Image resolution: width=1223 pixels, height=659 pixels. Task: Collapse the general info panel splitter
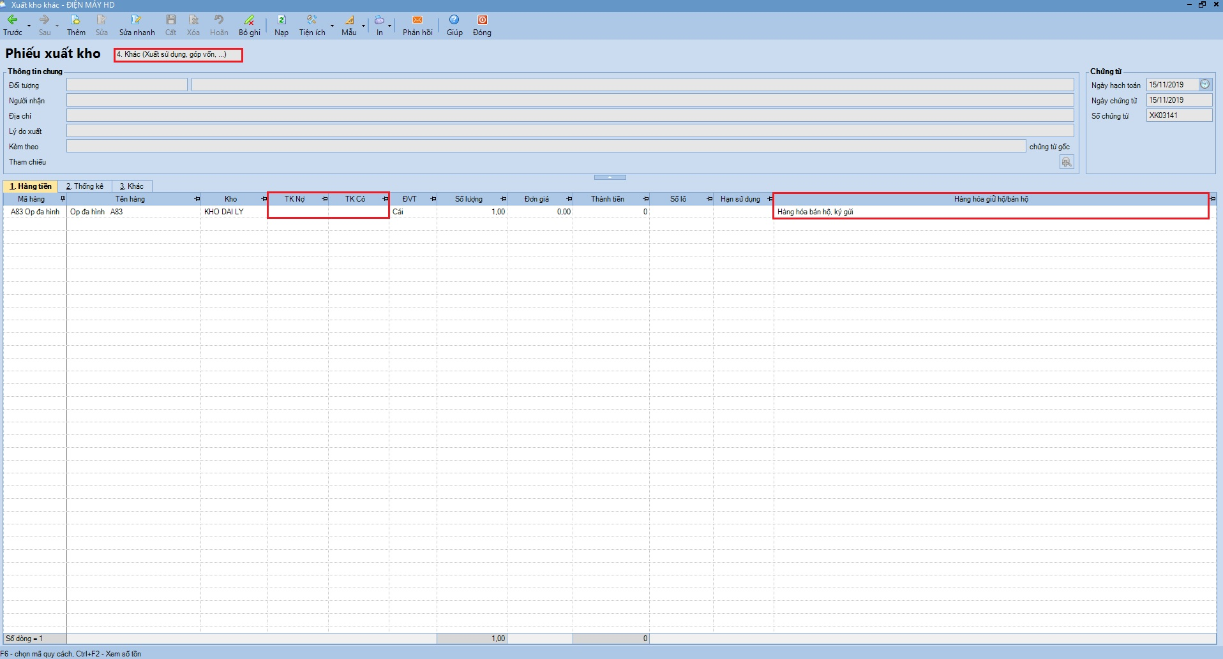coord(610,177)
